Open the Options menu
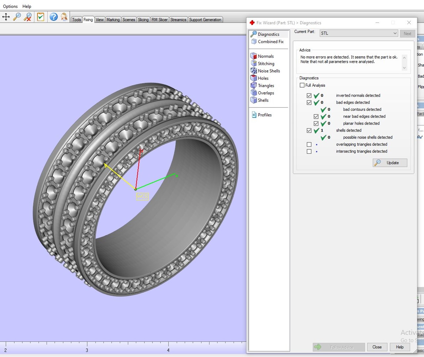 point(10,6)
